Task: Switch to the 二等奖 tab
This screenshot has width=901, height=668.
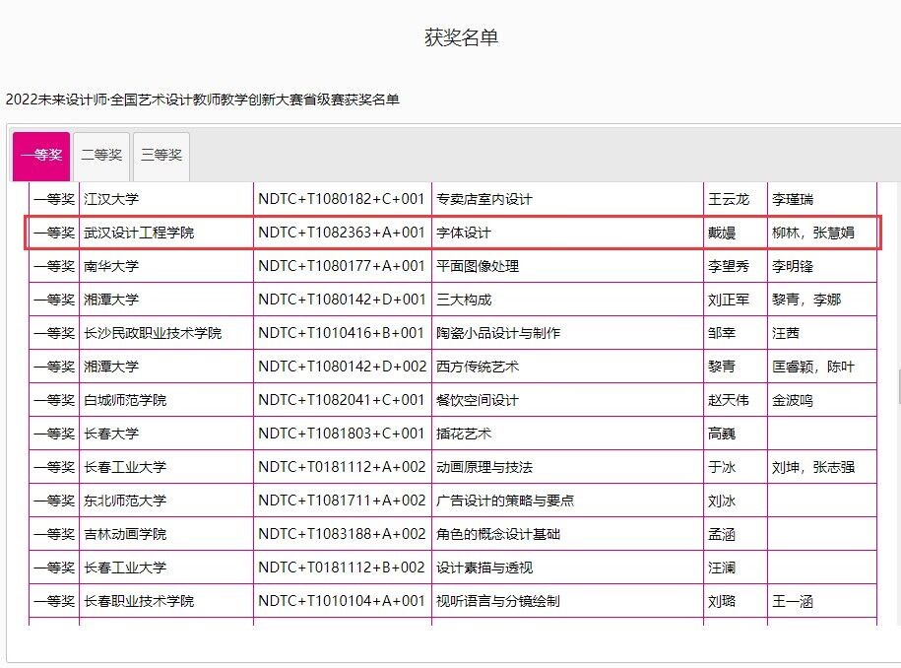Action: (101, 156)
